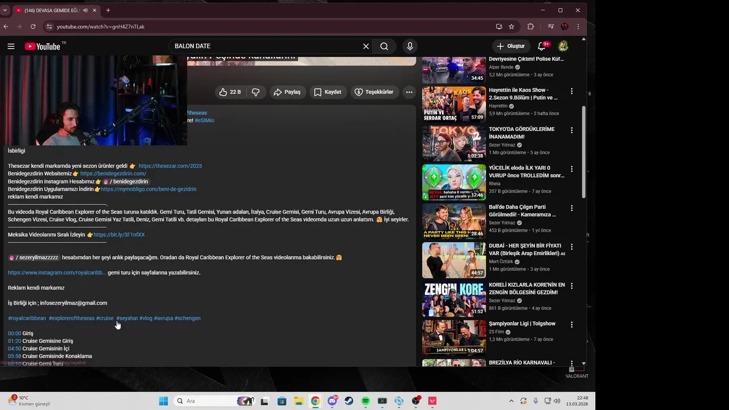The width and height of the screenshot is (729, 410).
Task: Open TOKYO'DA GÖRDÜKLERİME İNANAMADIM thumbnail
Action: 454,143
